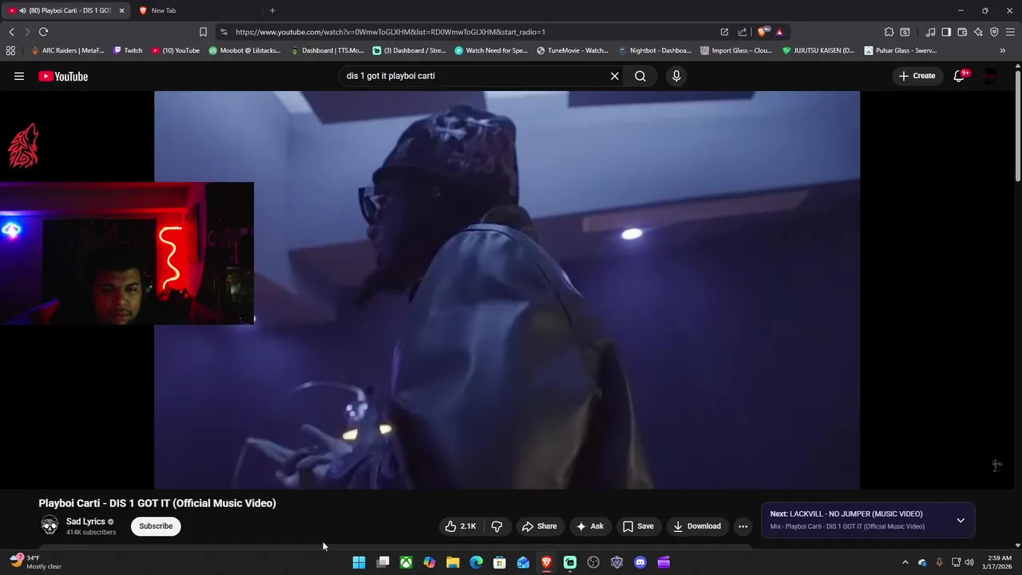This screenshot has height=575, width=1022.
Task: Download the video
Action: point(697,526)
